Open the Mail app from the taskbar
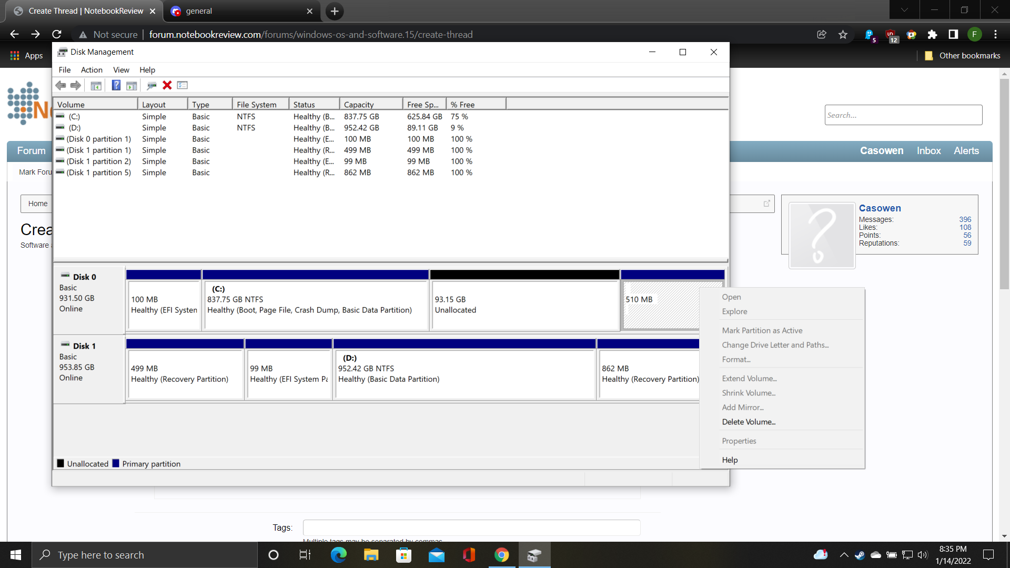Image resolution: width=1010 pixels, height=568 pixels. click(x=436, y=555)
